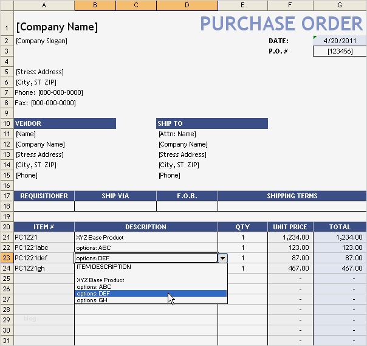Click the DESCRIPTION column heading
This screenshot has height=346, width=367.
pyautogui.click(x=146, y=227)
